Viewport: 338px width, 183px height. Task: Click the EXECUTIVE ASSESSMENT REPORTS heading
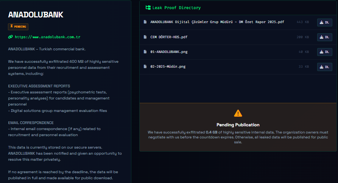click(39, 86)
